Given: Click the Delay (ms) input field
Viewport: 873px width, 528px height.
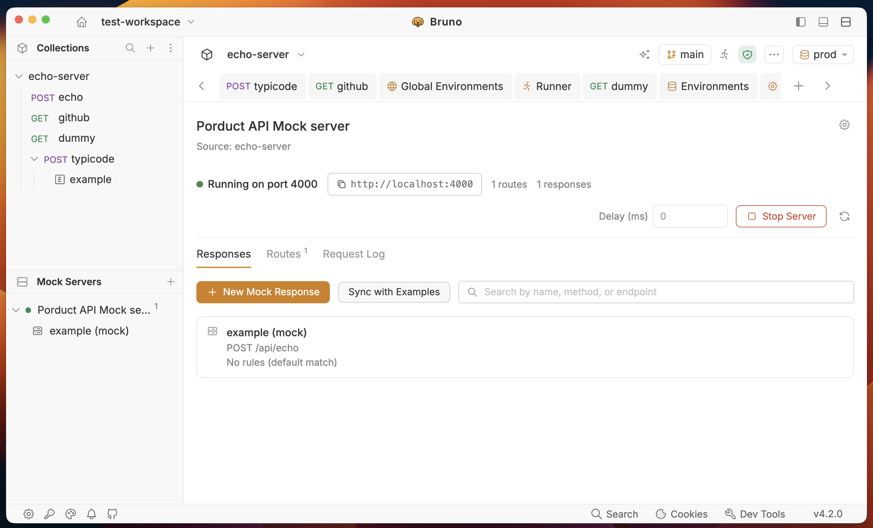Looking at the screenshot, I should pos(690,216).
